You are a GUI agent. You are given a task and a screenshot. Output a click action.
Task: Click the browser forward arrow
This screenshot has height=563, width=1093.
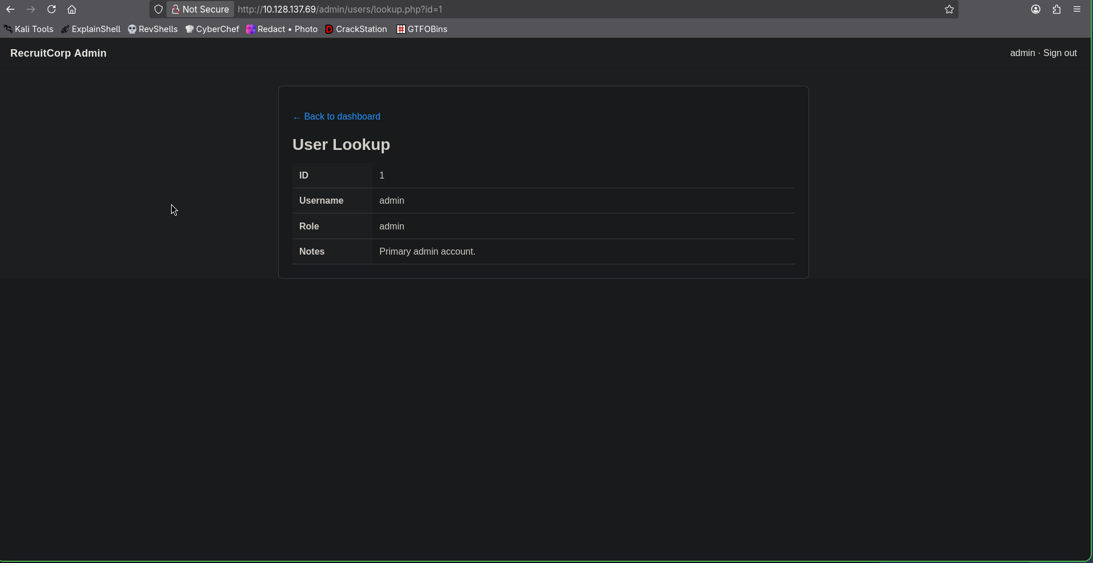point(31,9)
